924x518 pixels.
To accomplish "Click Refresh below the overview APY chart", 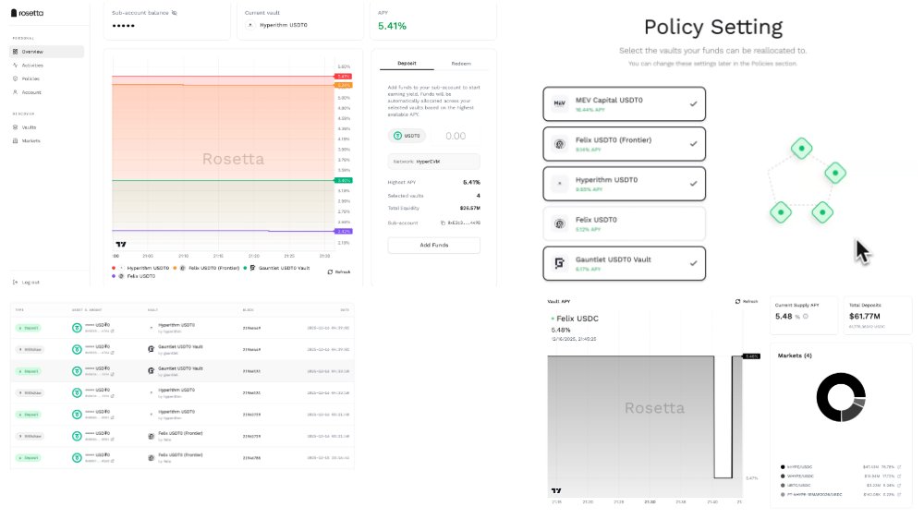I will click(339, 272).
